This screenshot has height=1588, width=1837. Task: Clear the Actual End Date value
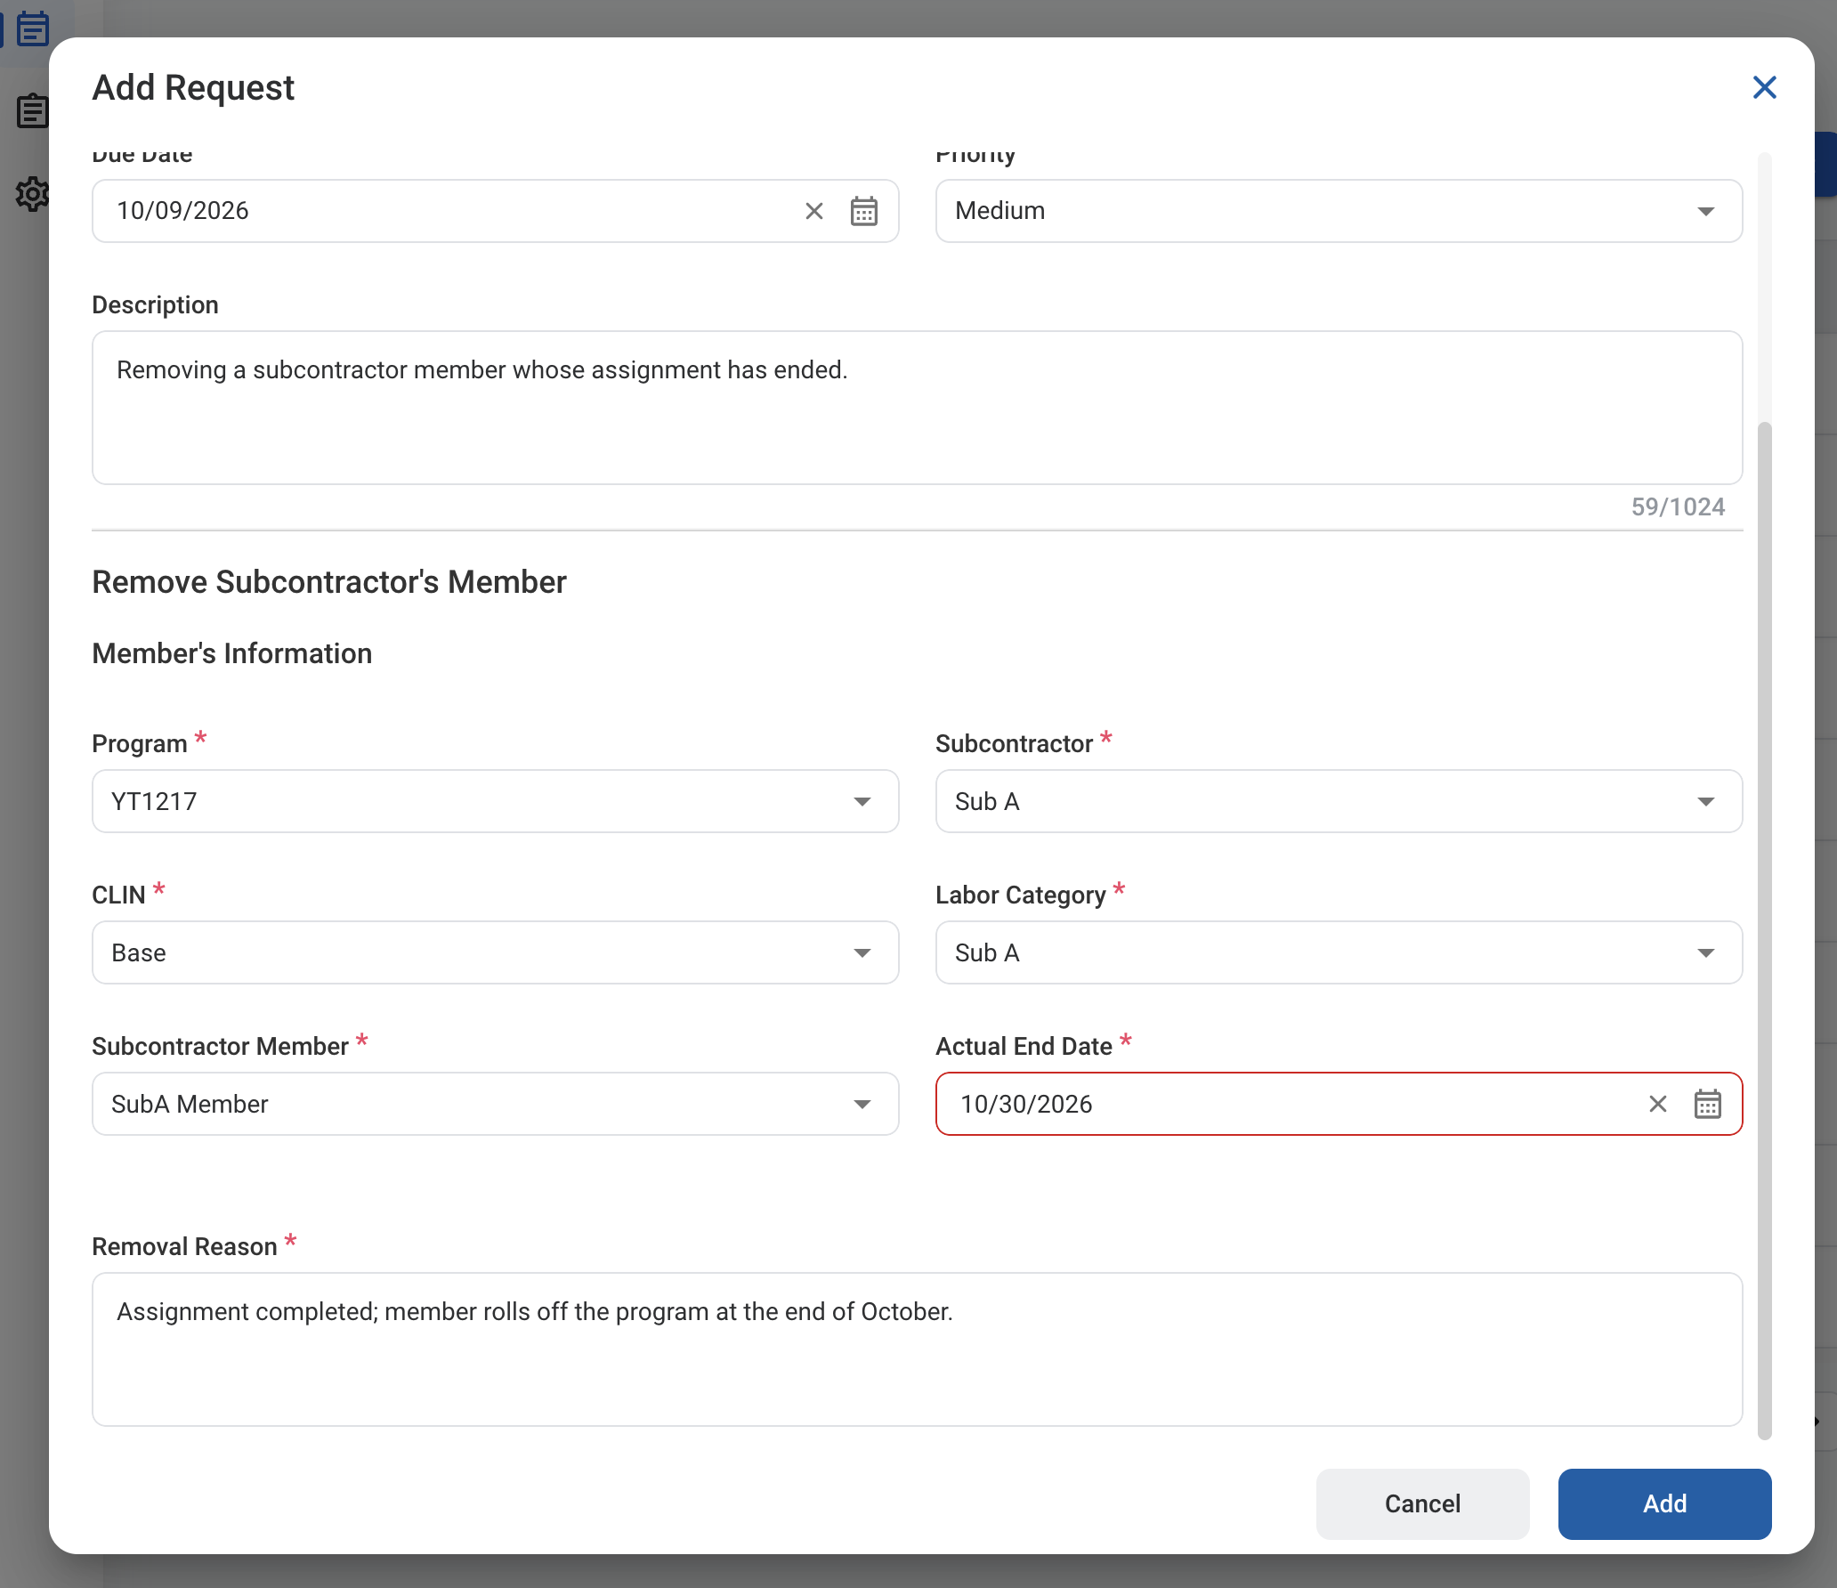click(x=1658, y=1104)
